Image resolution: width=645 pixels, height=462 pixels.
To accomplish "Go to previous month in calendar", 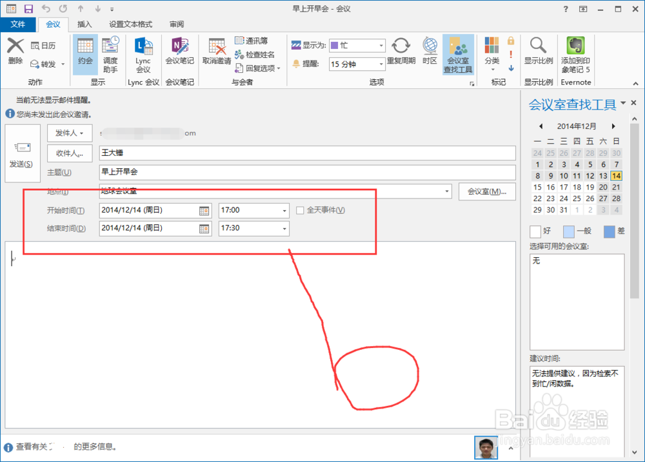I will point(541,126).
